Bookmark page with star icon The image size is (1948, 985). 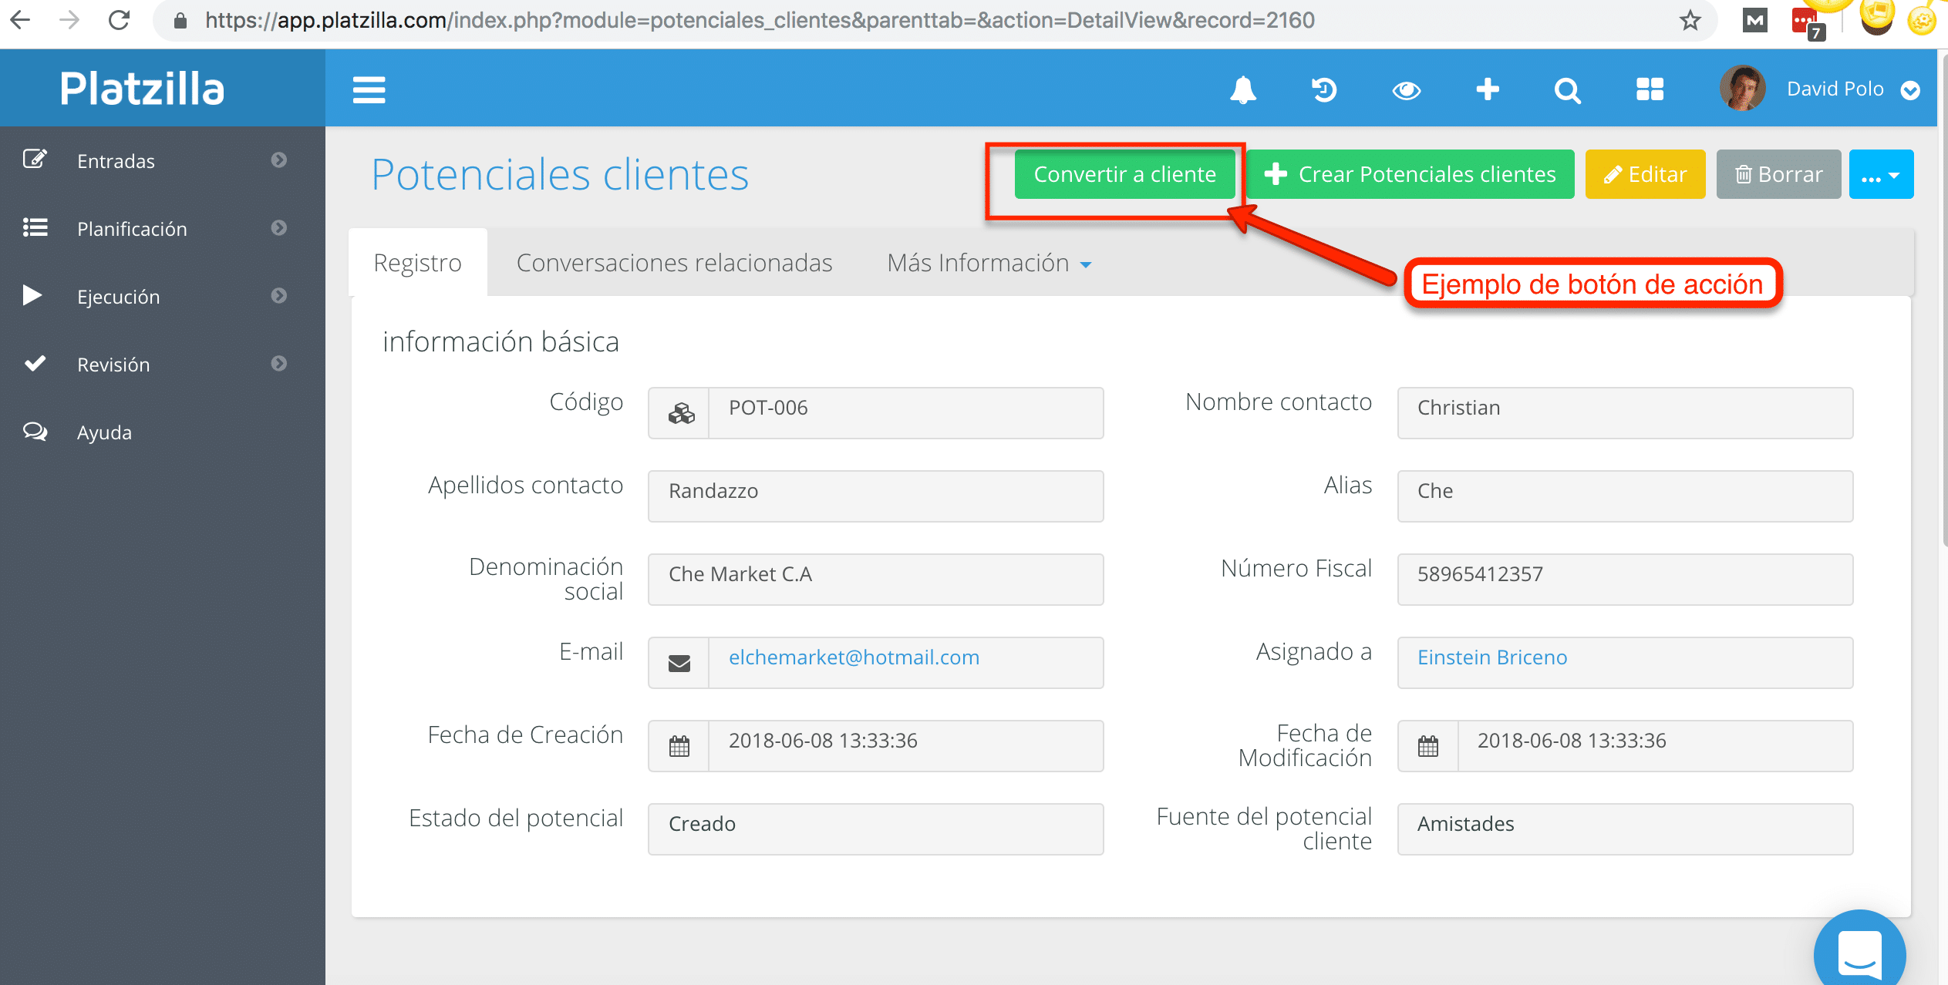click(x=1690, y=20)
